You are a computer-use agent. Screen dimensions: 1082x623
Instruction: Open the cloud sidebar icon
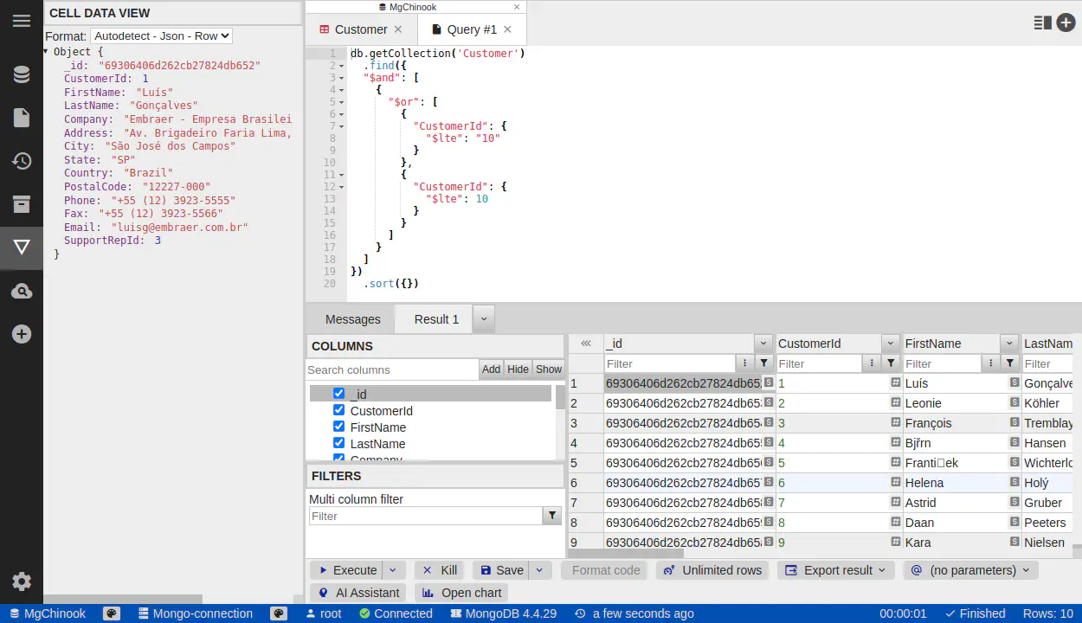click(x=22, y=291)
